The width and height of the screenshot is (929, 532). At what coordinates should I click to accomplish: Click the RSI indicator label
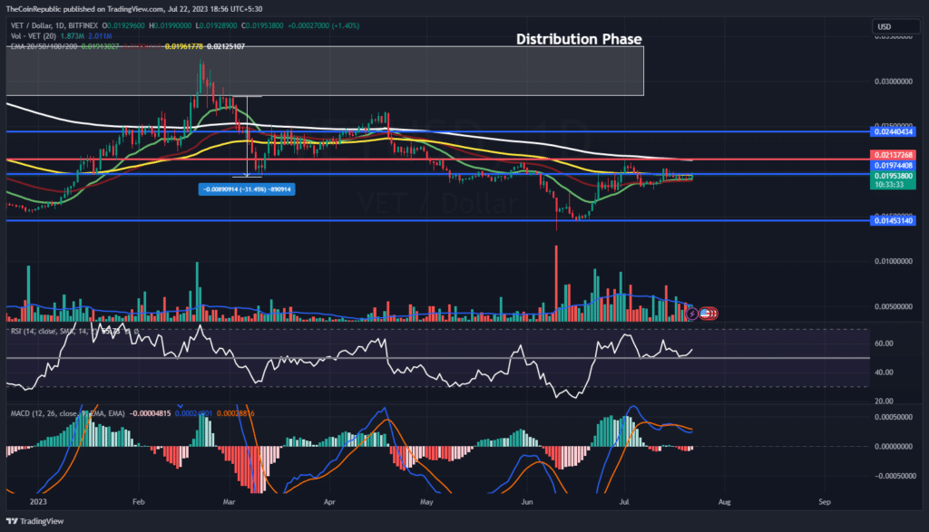(x=41, y=331)
